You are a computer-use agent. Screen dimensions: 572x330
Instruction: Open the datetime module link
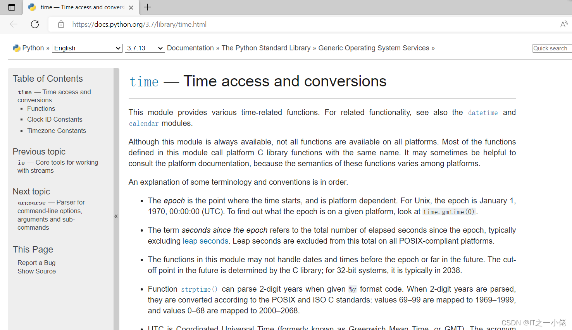483,113
